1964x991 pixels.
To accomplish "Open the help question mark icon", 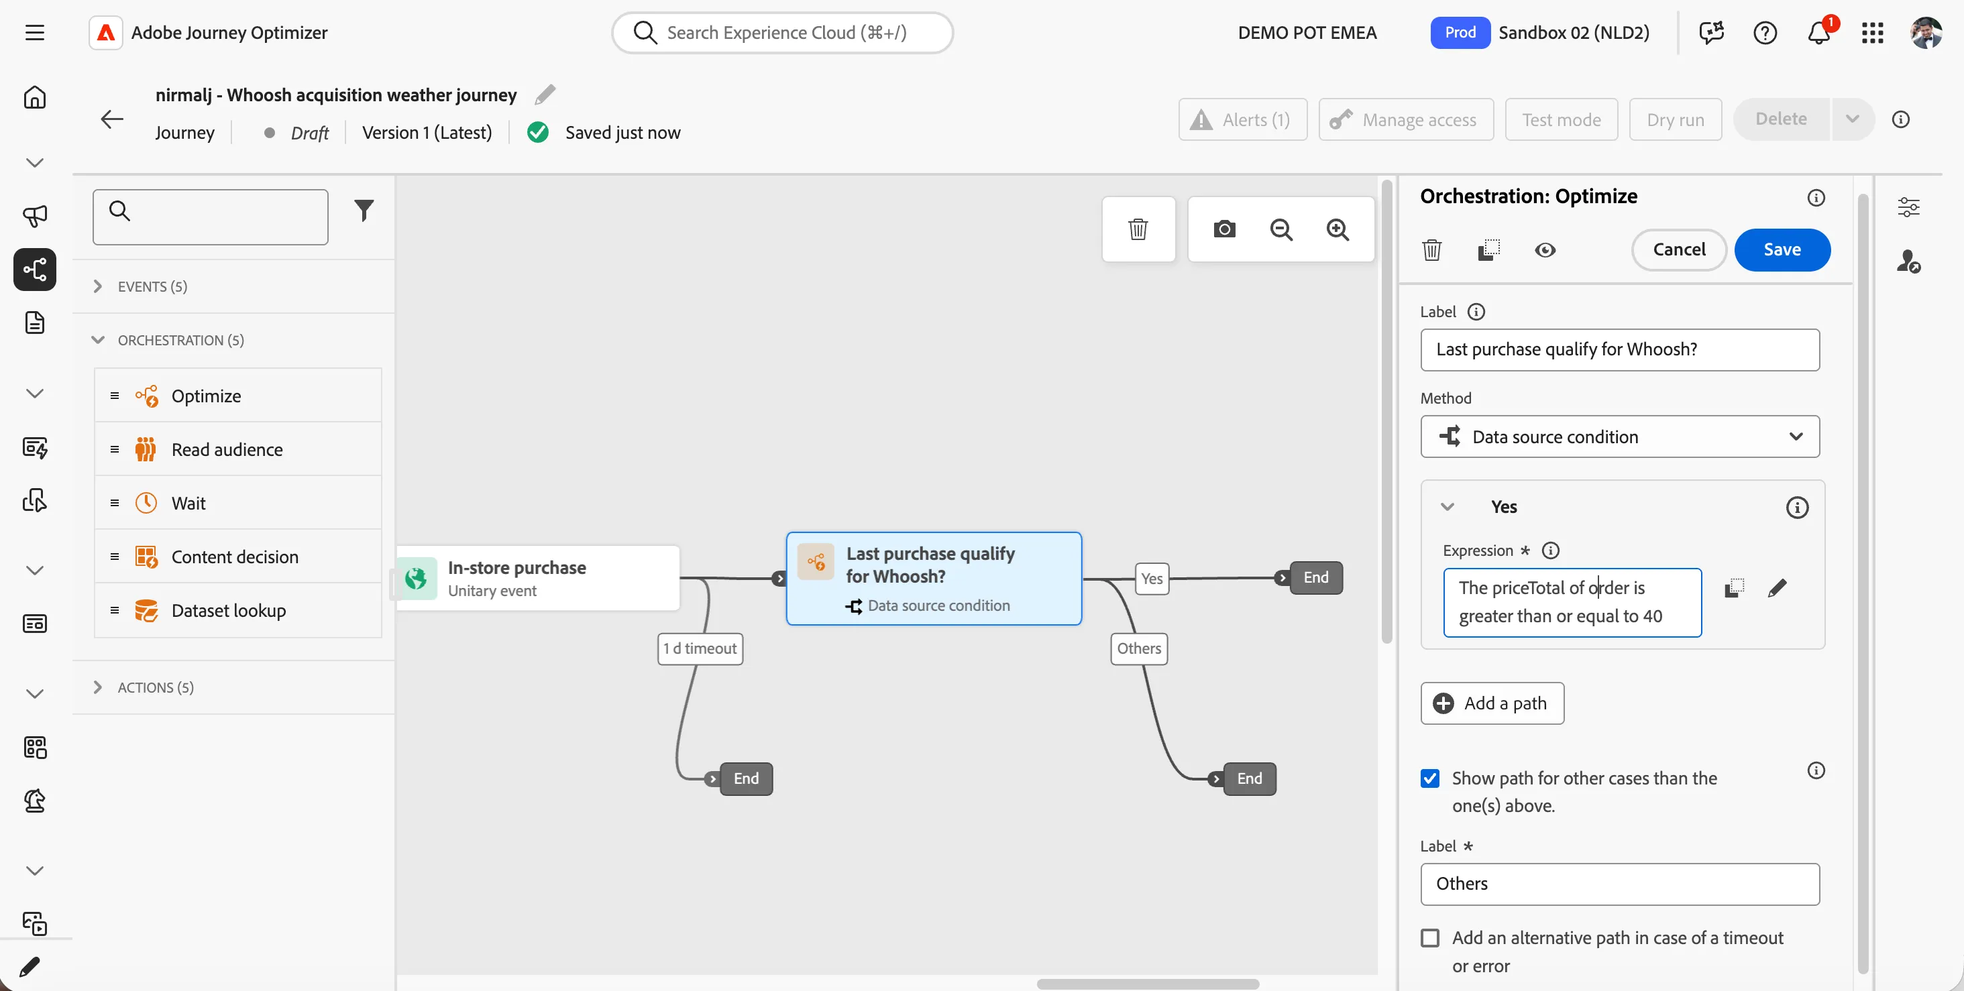I will click(1764, 33).
